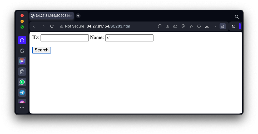This screenshot has width=258, height=134.
Task: Open bookmarks star in sidebar
Action: pyautogui.click(x=22, y=51)
